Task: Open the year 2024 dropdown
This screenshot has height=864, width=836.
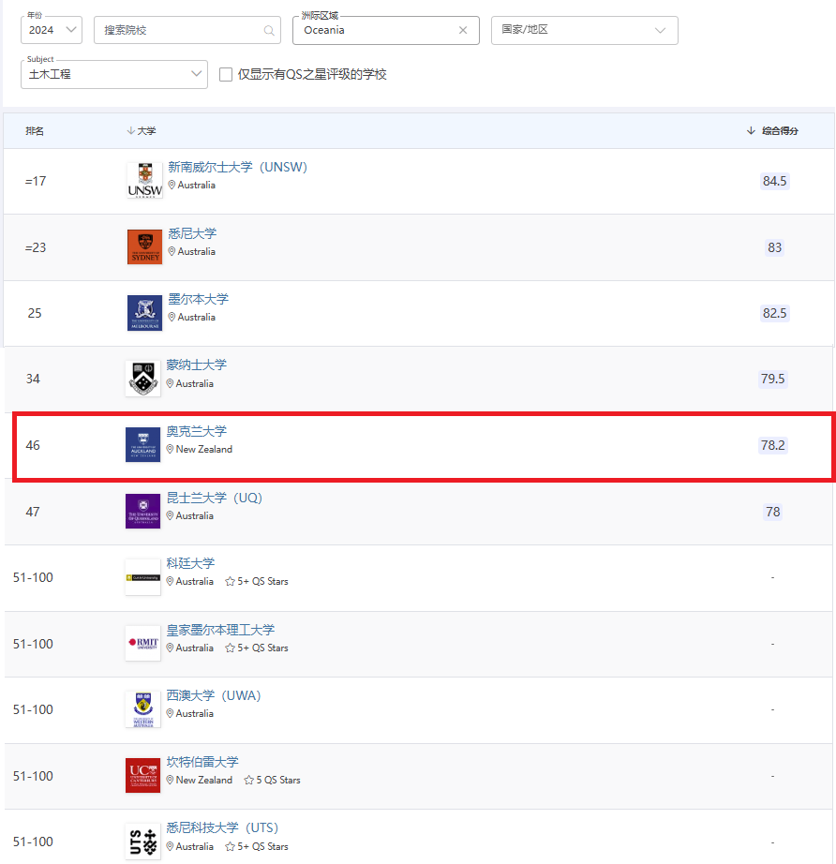Action: [52, 30]
